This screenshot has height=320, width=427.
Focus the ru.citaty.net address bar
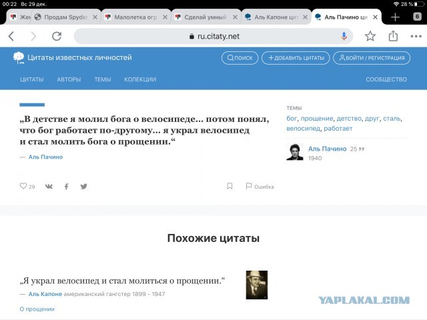(213, 36)
